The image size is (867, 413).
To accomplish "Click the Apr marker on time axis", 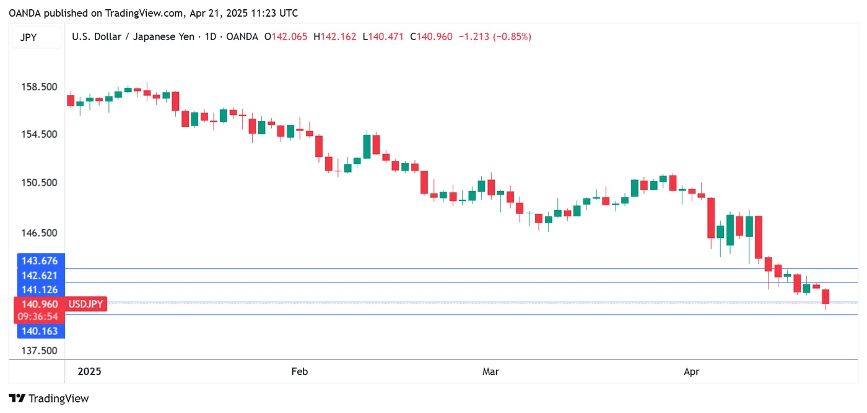I will tap(691, 372).
